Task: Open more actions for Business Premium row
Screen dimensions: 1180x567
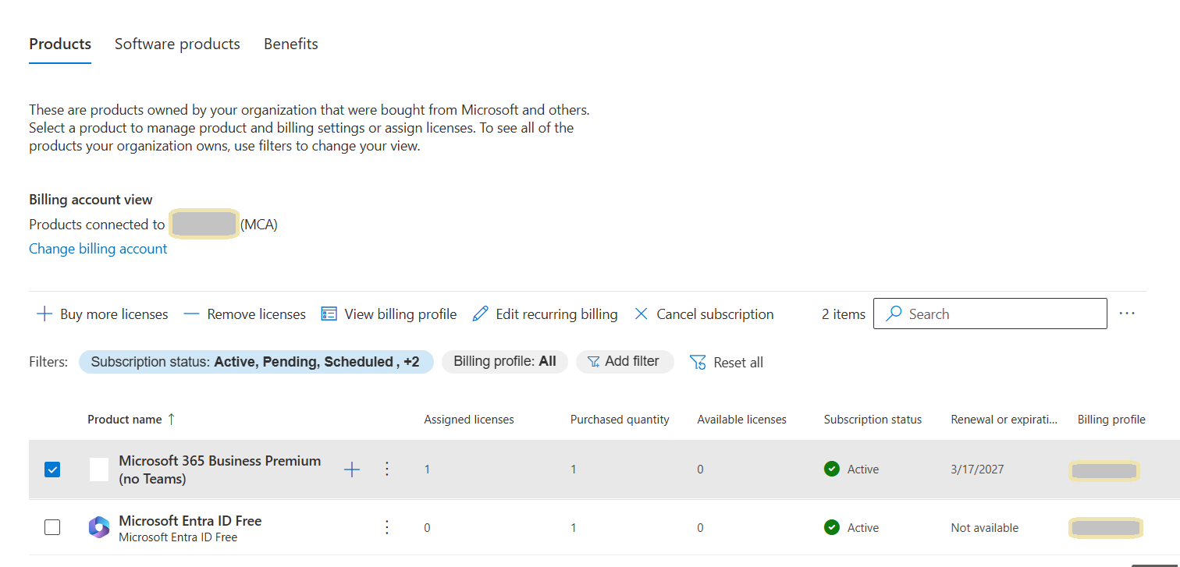Action: coord(386,470)
